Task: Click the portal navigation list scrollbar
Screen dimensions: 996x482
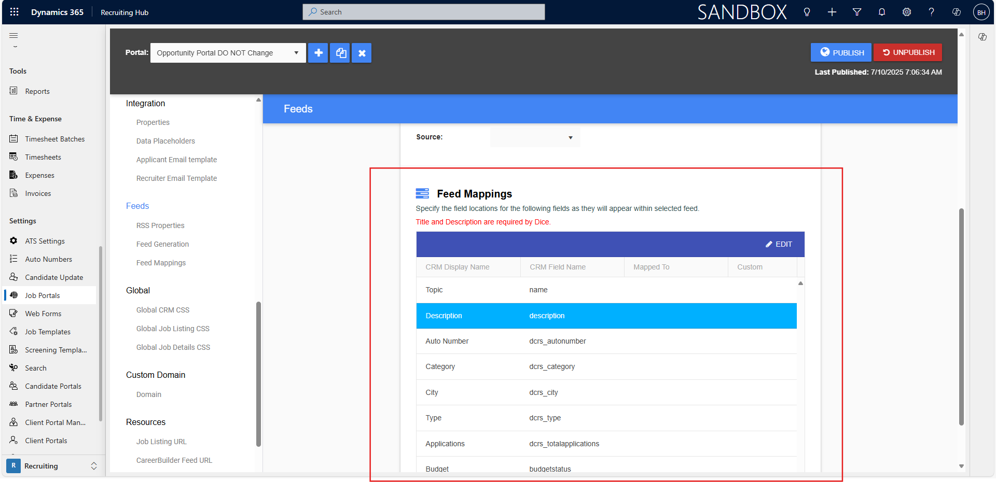Action: point(258,374)
